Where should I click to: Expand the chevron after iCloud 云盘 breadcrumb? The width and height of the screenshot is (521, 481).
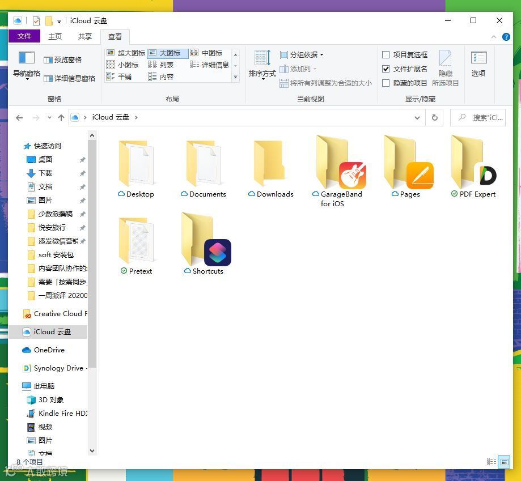click(x=136, y=117)
